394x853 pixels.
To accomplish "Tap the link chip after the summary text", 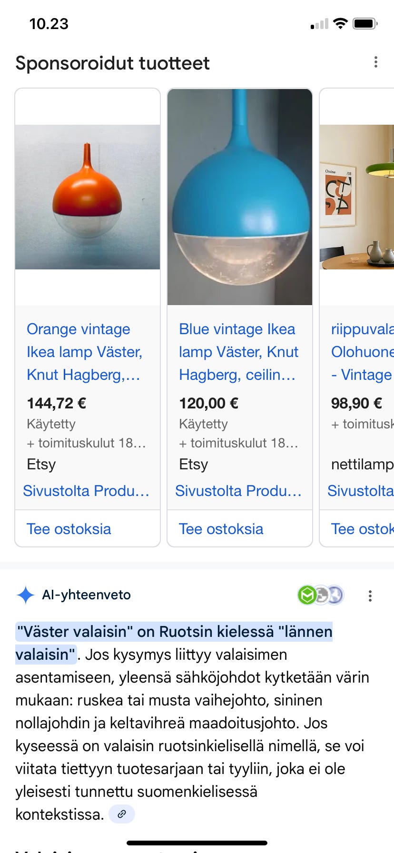I will point(122,814).
